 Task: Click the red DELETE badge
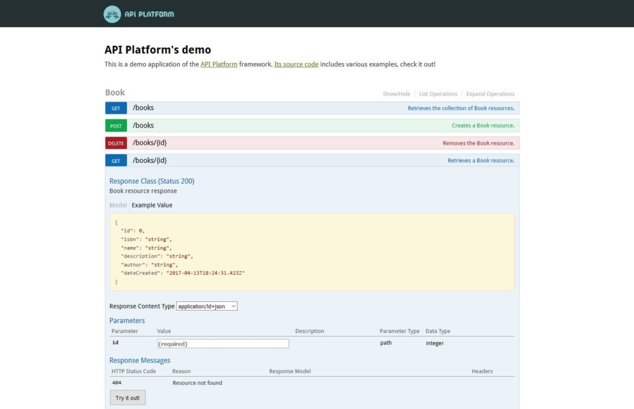(x=116, y=143)
